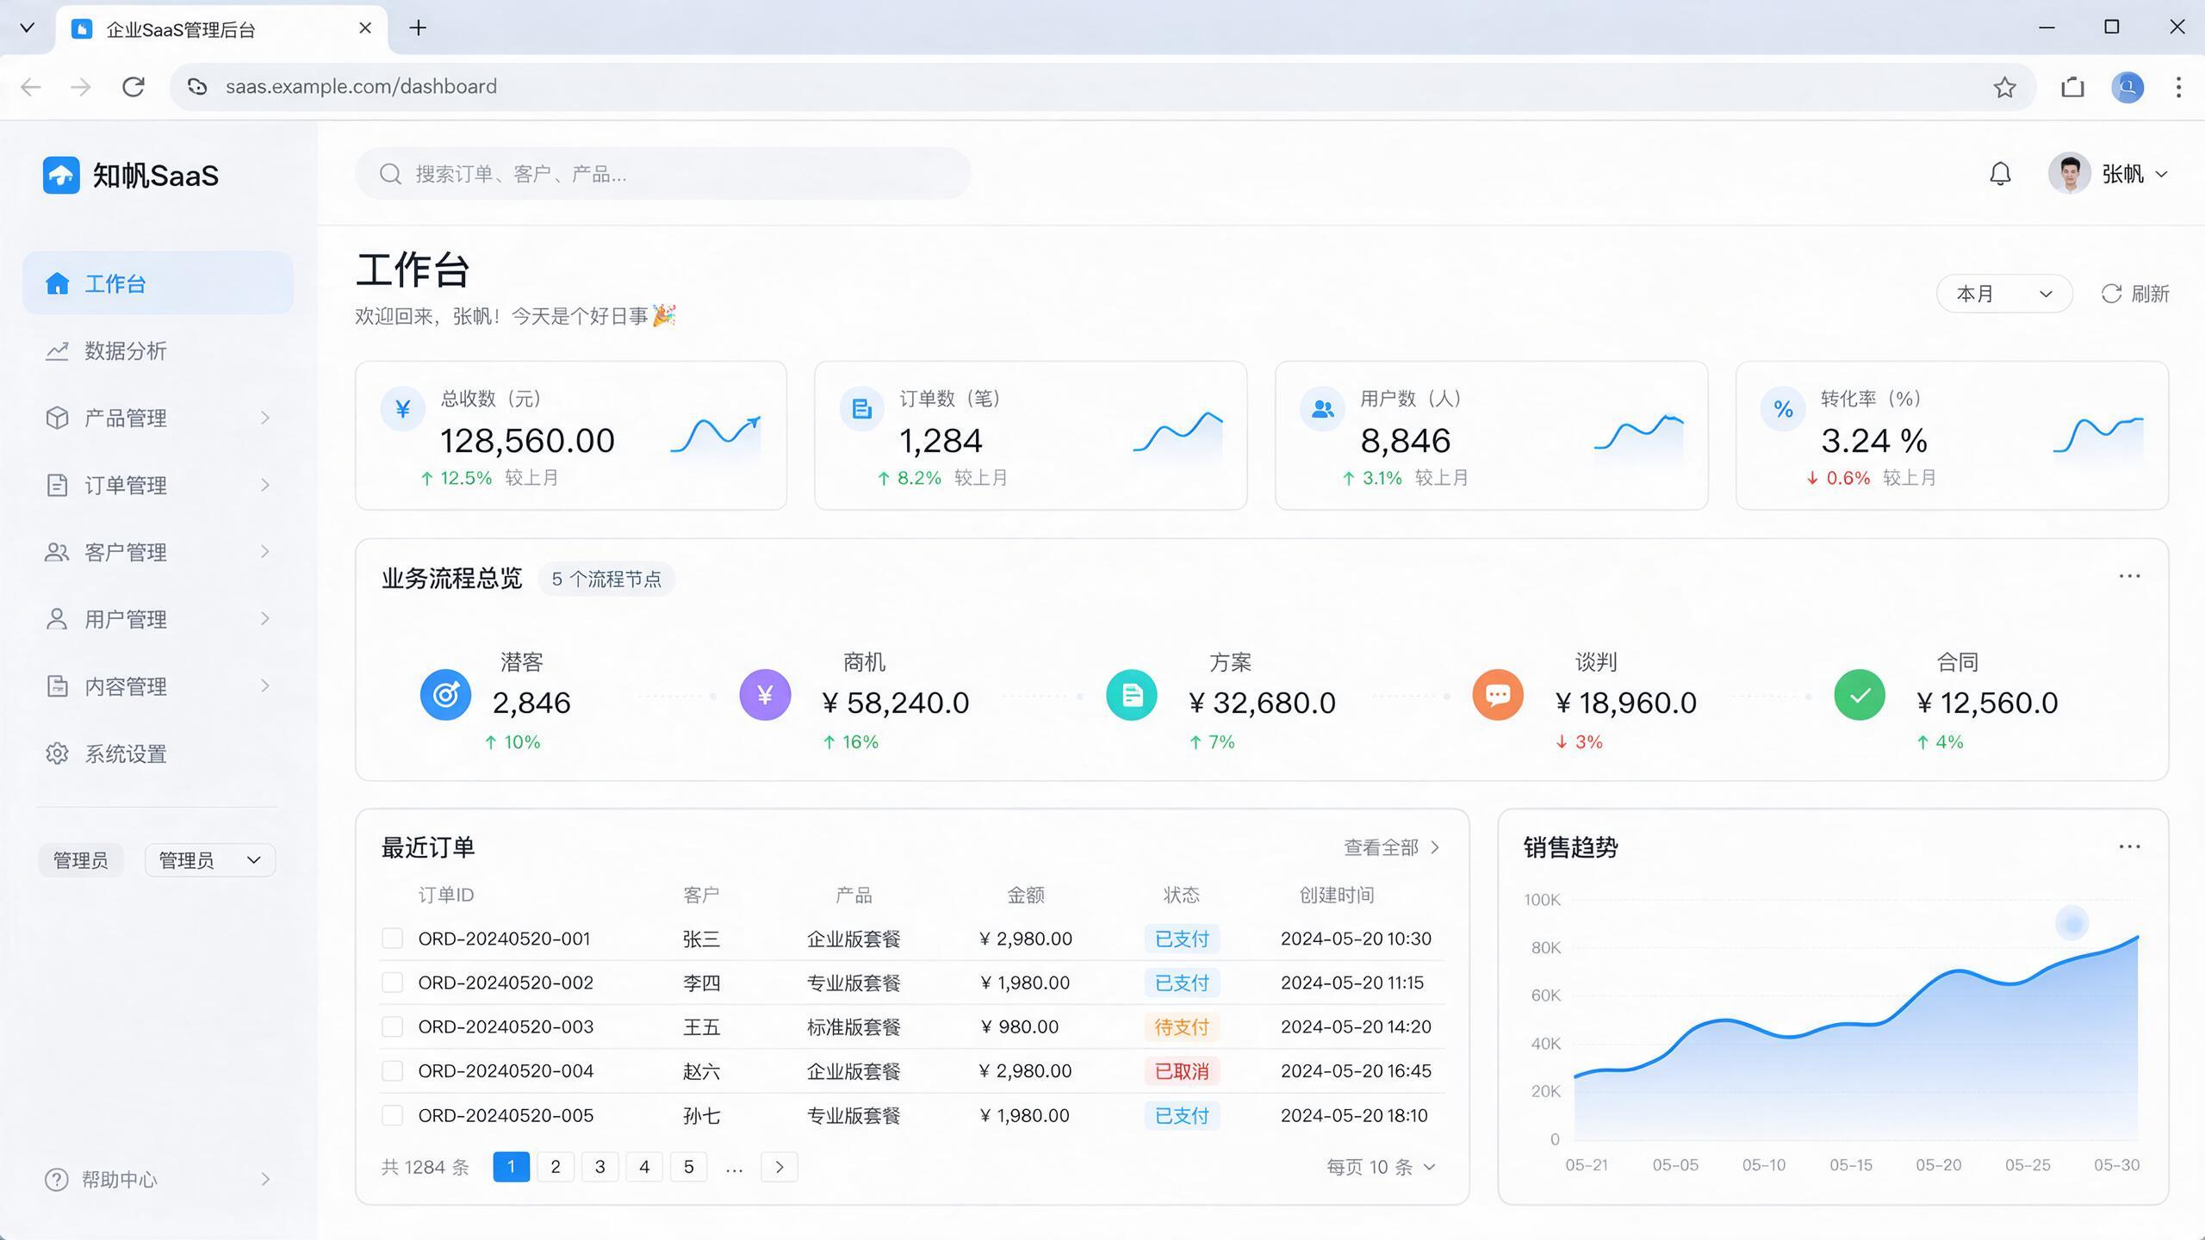Screen dimensions: 2205x1240
Task: Select 工作台 in the sidebar
Action: [158, 283]
